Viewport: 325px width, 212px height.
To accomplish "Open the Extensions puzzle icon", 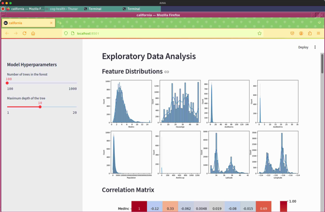I will click(310, 33).
